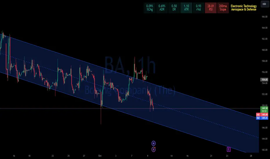Click the Oct label on time axis
The image size is (270, 159).
pos(100,156)
